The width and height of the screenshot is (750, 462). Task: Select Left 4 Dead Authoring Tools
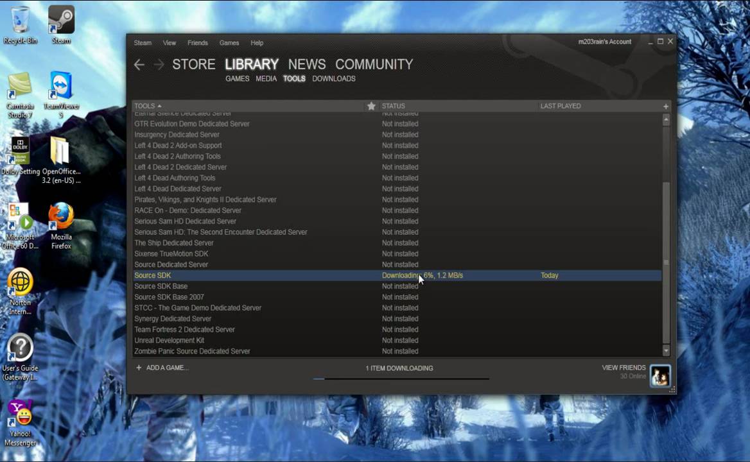pyautogui.click(x=397, y=178)
